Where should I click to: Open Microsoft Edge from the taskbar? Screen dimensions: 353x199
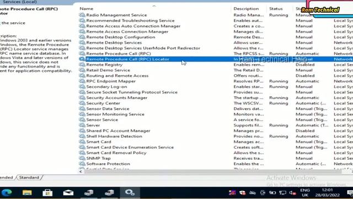[7, 192]
